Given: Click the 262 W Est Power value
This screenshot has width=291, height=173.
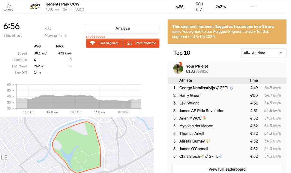Looking at the screenshot, I should coord(39,66).
